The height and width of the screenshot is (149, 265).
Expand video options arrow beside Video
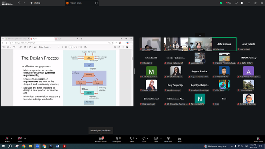pyautogui.click(x=25, y=138)
